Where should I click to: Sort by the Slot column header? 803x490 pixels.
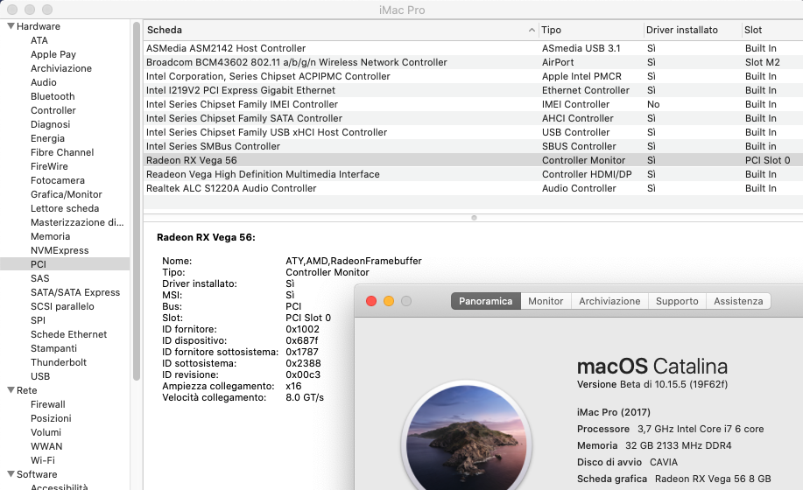click(x=772, y=30)
